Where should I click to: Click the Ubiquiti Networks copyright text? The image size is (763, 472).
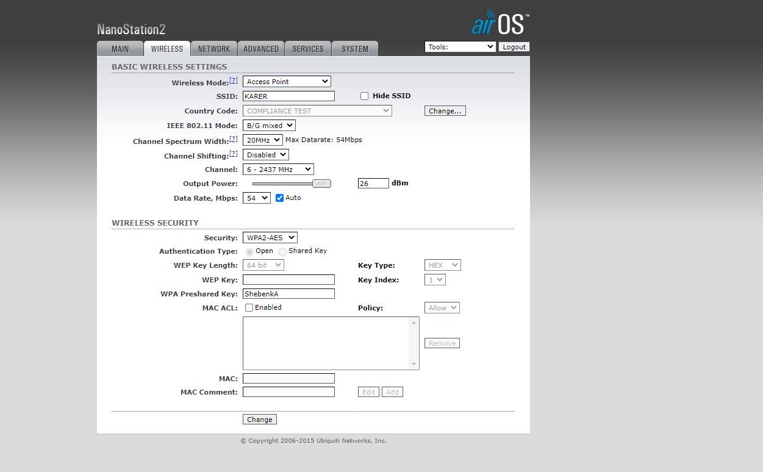pyautogui.click(x=313, y=441)
